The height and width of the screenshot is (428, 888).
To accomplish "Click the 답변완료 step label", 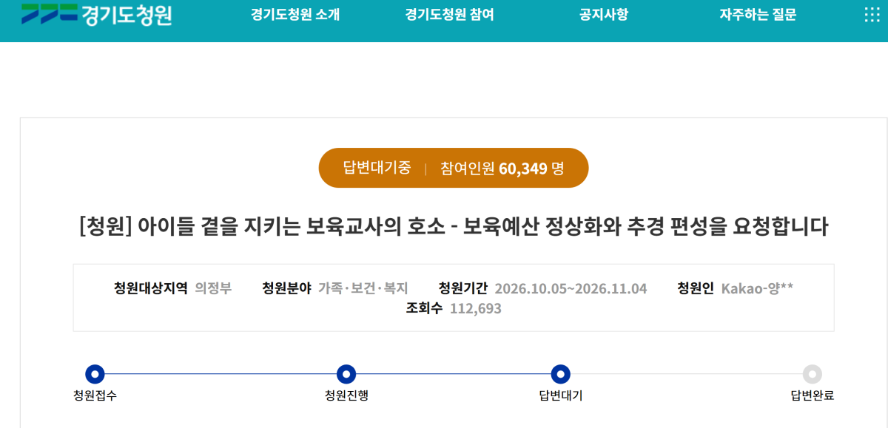I will (x=813, y=395).
